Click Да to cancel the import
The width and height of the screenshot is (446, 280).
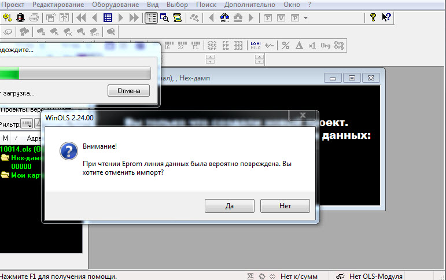pos(230,206)
